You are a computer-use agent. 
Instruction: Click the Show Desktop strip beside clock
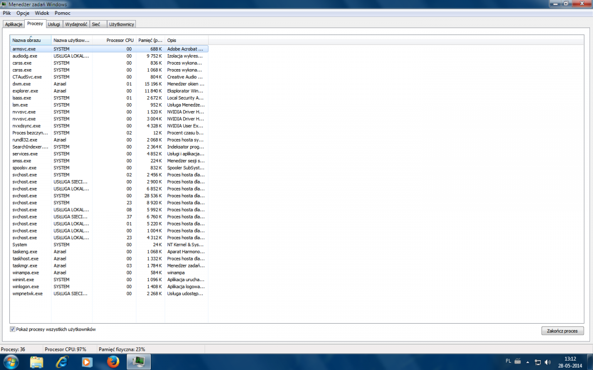point(589,362)
